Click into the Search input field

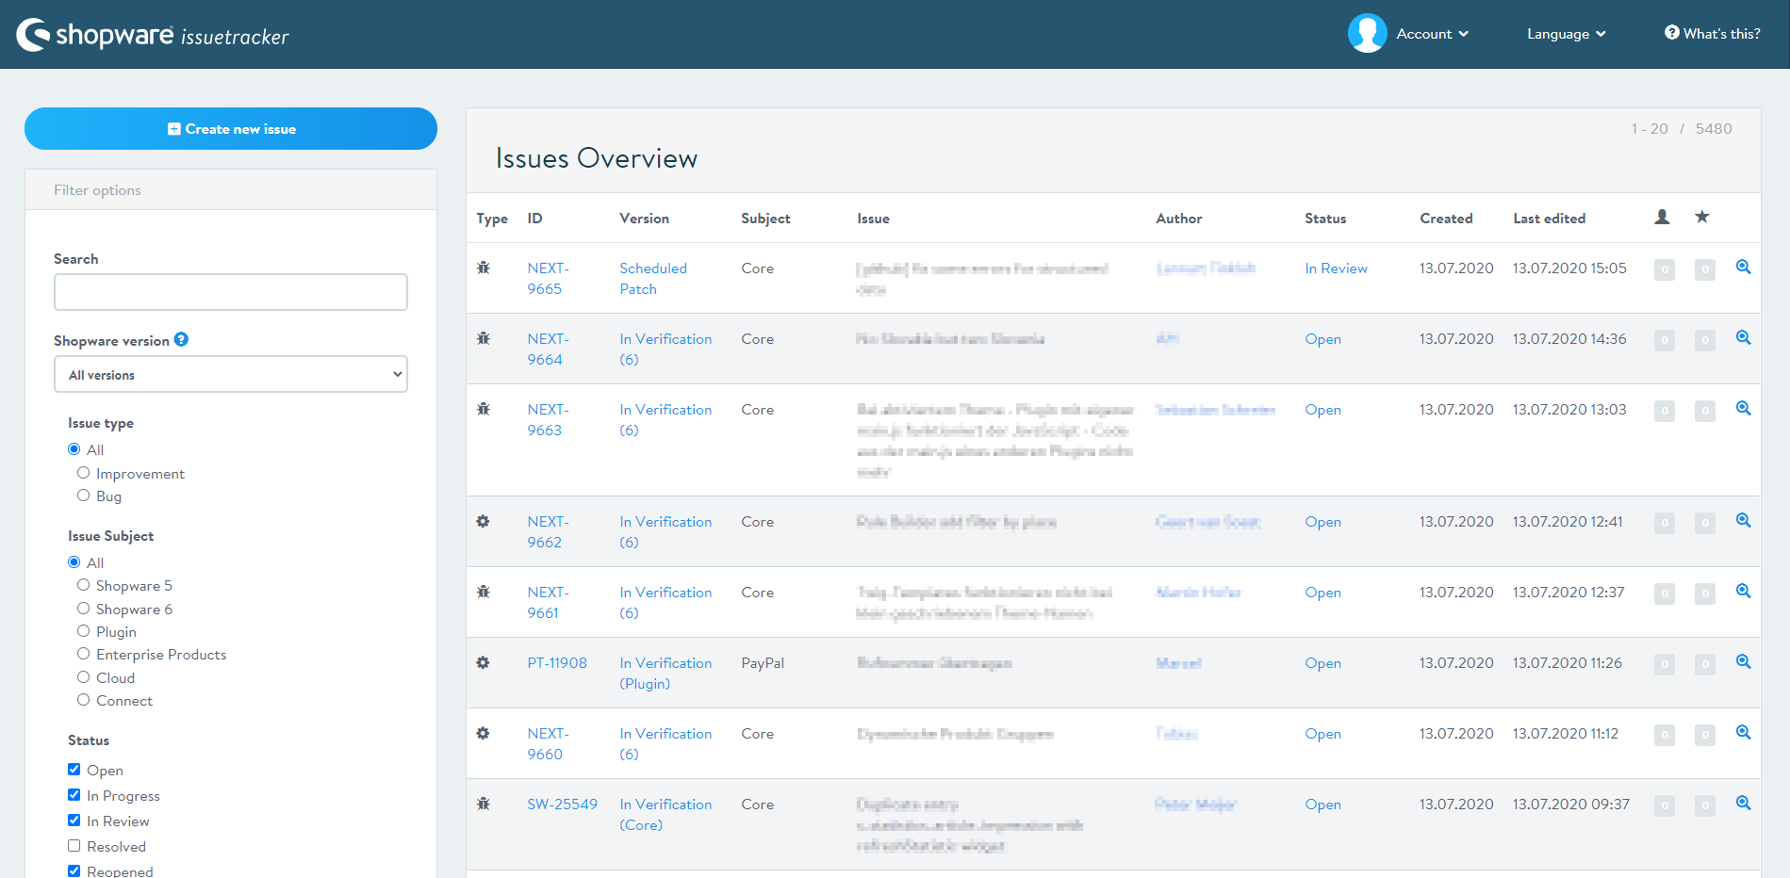pos(231,292)
